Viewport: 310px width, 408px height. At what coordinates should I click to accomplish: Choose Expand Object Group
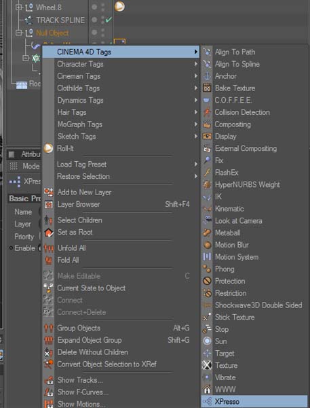click(121, 340)
